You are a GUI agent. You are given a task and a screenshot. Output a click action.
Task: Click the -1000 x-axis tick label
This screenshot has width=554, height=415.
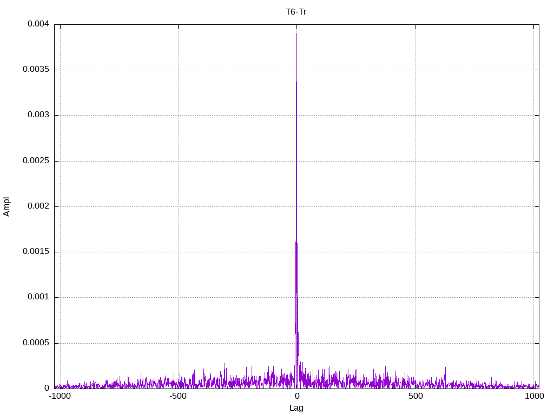[60, 396]
